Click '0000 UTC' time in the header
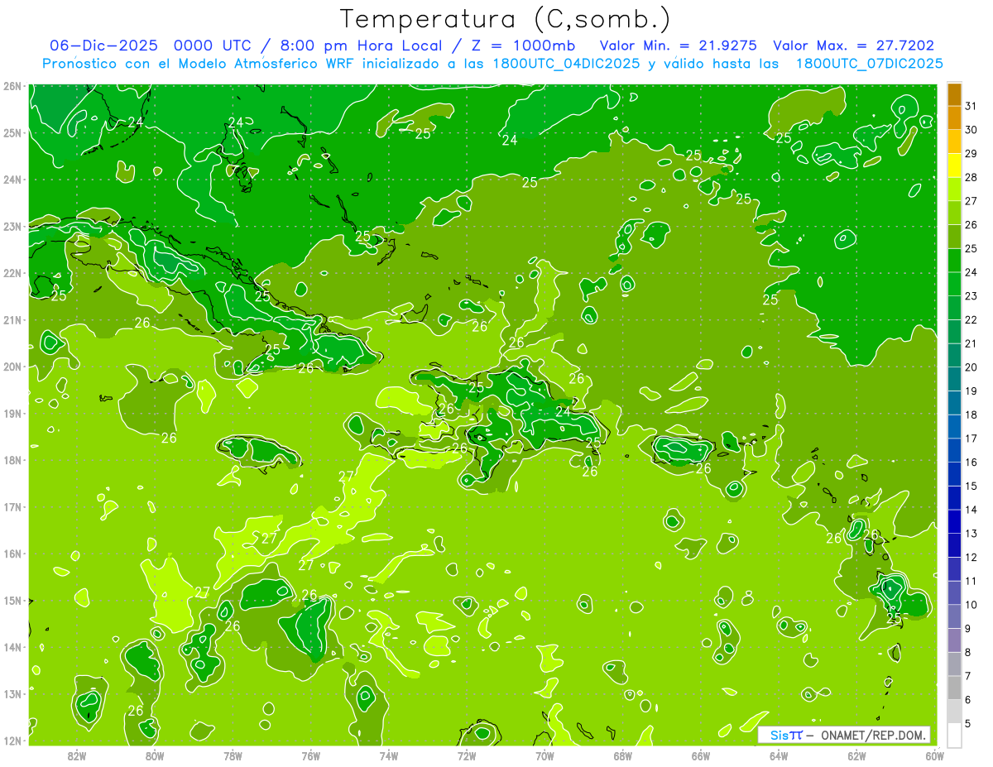Screen dimensions: 993x767 click(212, 46)
